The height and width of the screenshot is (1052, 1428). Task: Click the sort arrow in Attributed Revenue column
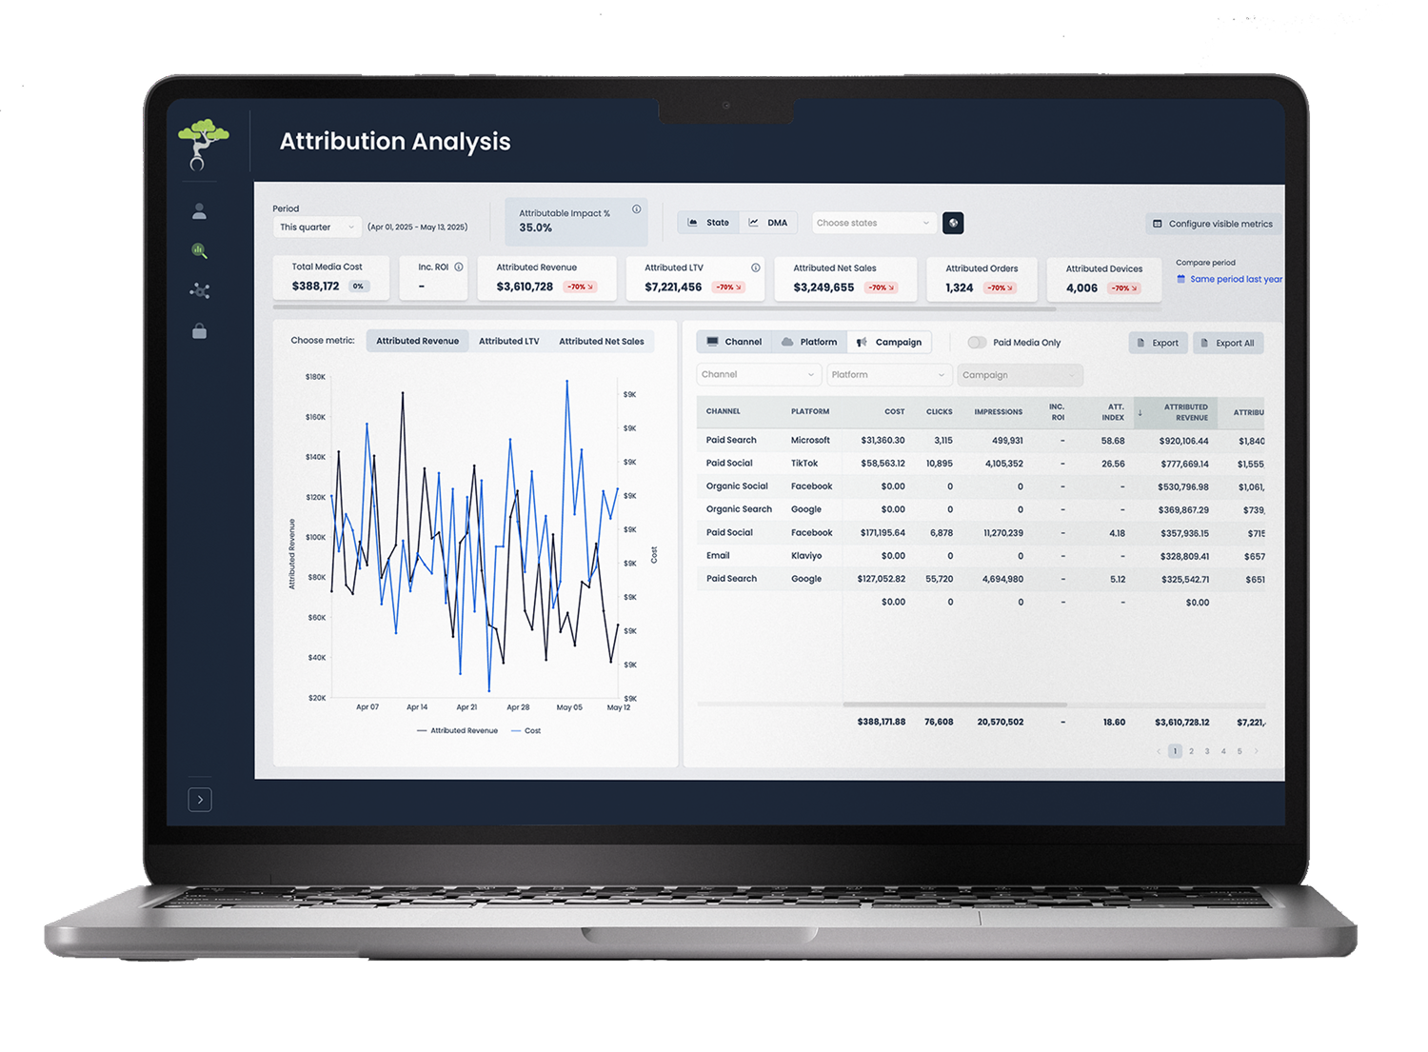(x=1140, y=412)
